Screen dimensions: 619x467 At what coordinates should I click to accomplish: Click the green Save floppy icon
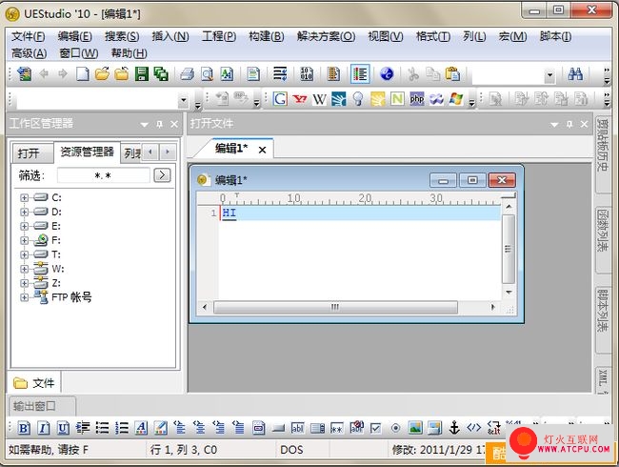(x=142, y=74)
